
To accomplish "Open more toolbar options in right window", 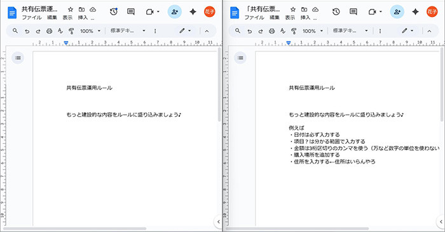I will [380, 31].
